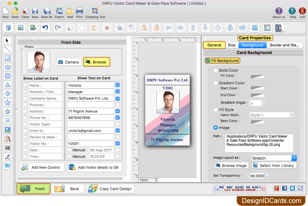Click the Unlock icon in the toolbar
Viewport: 308px width, 206px height.
157,28
